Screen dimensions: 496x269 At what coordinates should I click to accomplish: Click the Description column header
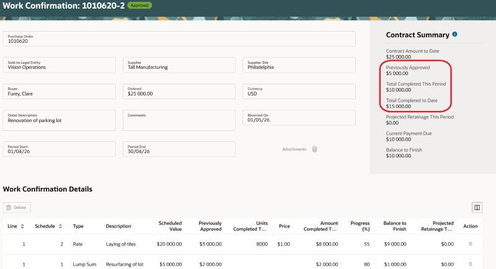click(118, 226)
